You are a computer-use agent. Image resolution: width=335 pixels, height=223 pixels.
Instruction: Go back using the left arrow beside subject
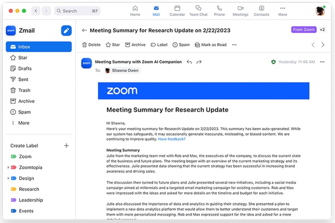[85, 30]
